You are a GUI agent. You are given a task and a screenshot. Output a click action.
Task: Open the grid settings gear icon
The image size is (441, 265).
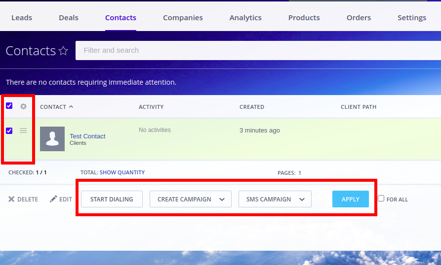point(23,106)
